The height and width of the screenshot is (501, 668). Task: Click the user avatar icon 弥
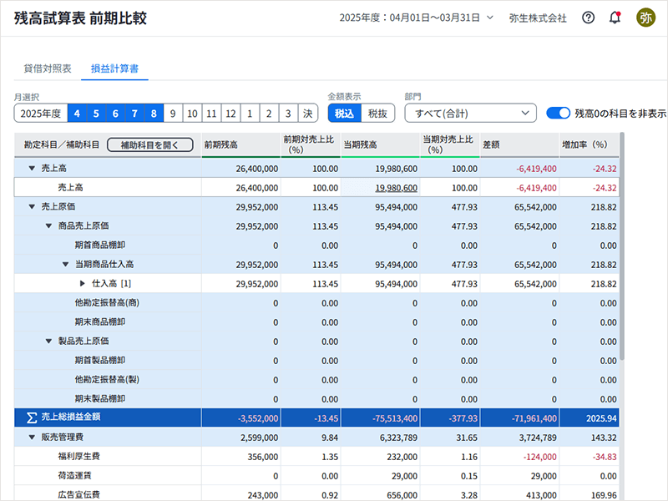(x=646, y=18)
